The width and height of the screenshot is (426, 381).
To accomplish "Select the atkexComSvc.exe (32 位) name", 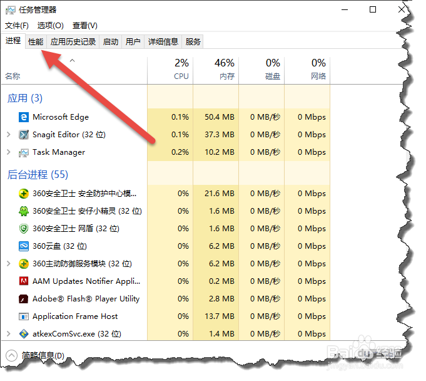I will click(x=77, y=334).
